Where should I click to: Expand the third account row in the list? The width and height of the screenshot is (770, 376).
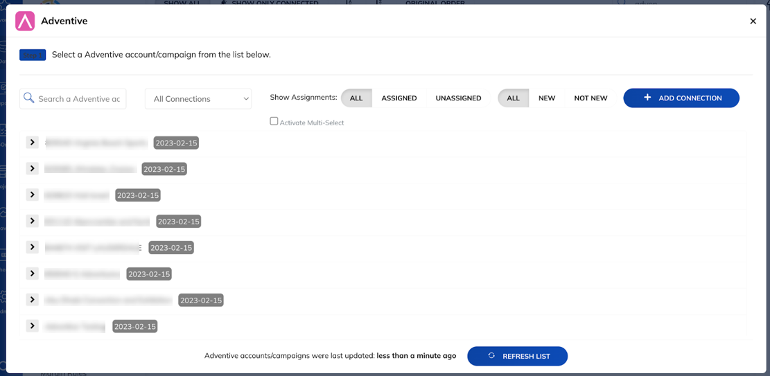[32, 195]
